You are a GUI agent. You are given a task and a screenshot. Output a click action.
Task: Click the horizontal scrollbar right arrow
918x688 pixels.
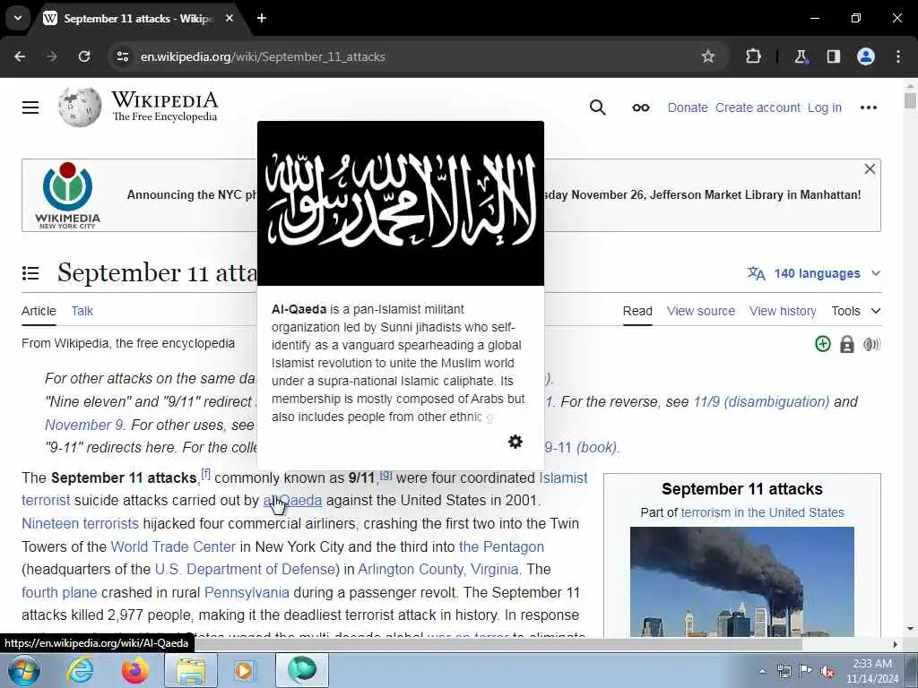[x=895, y=644]
